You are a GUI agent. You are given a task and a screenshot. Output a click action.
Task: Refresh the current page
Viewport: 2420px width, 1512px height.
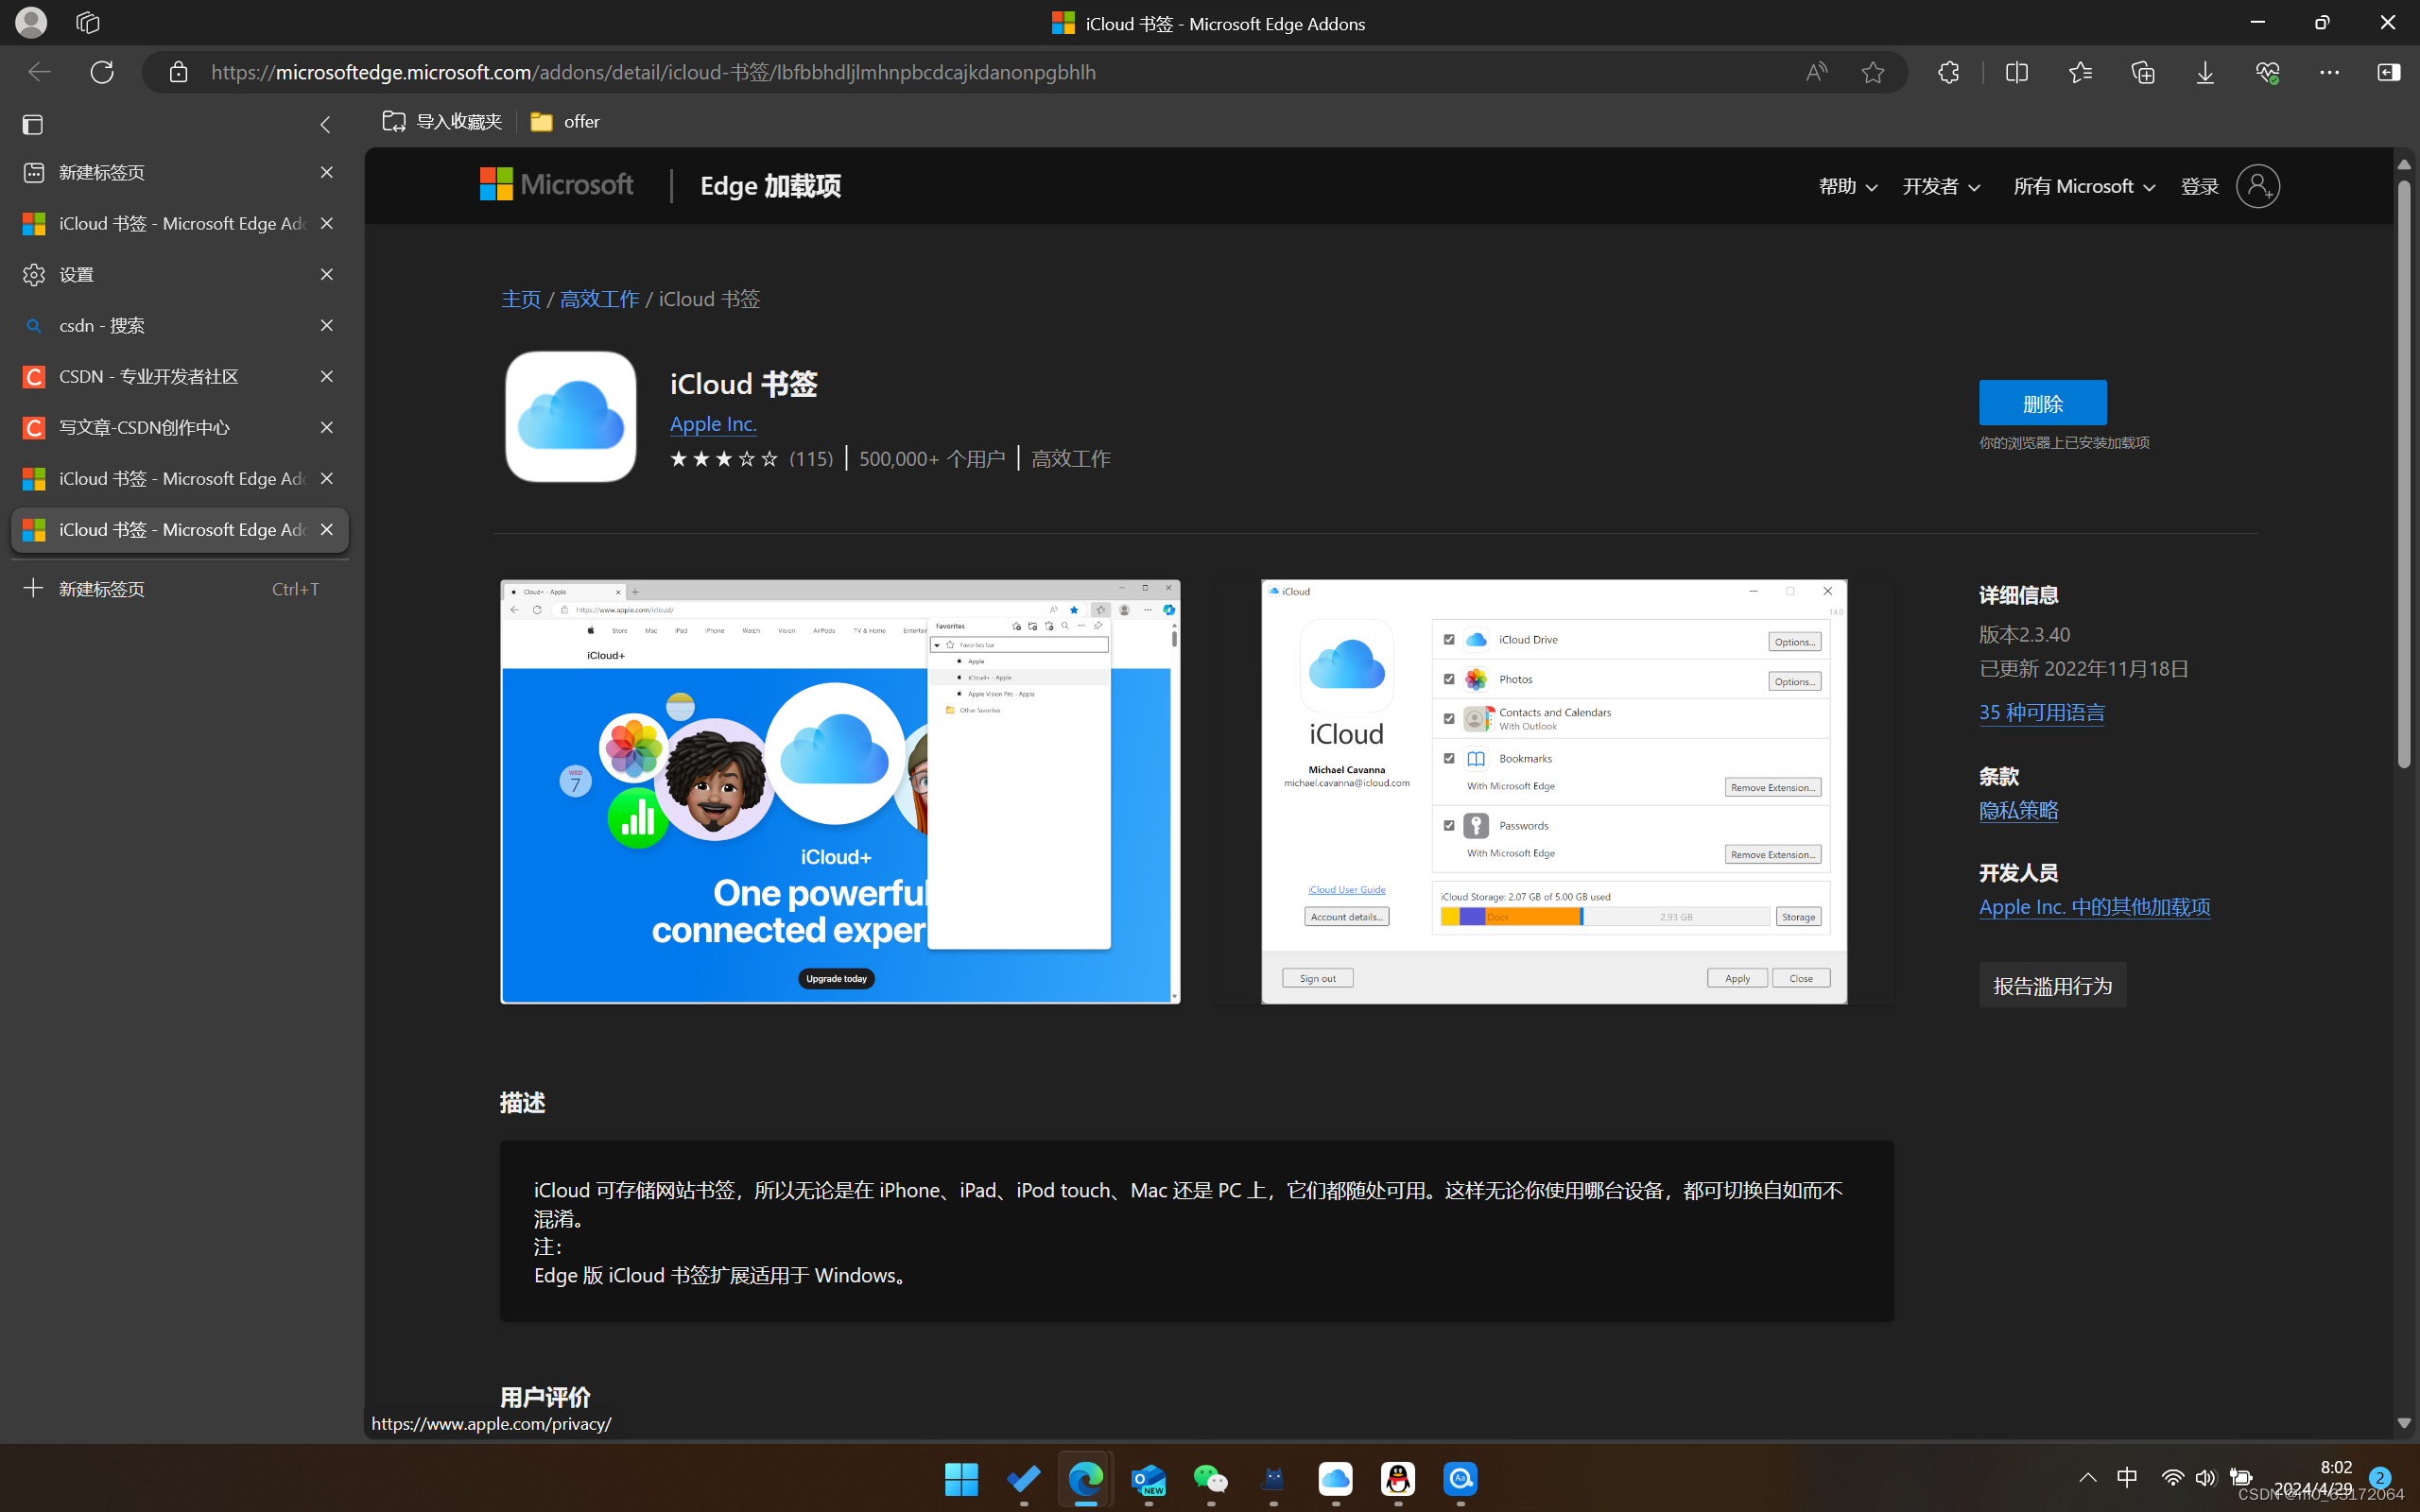pyautogui.click(x=102, y=72)
